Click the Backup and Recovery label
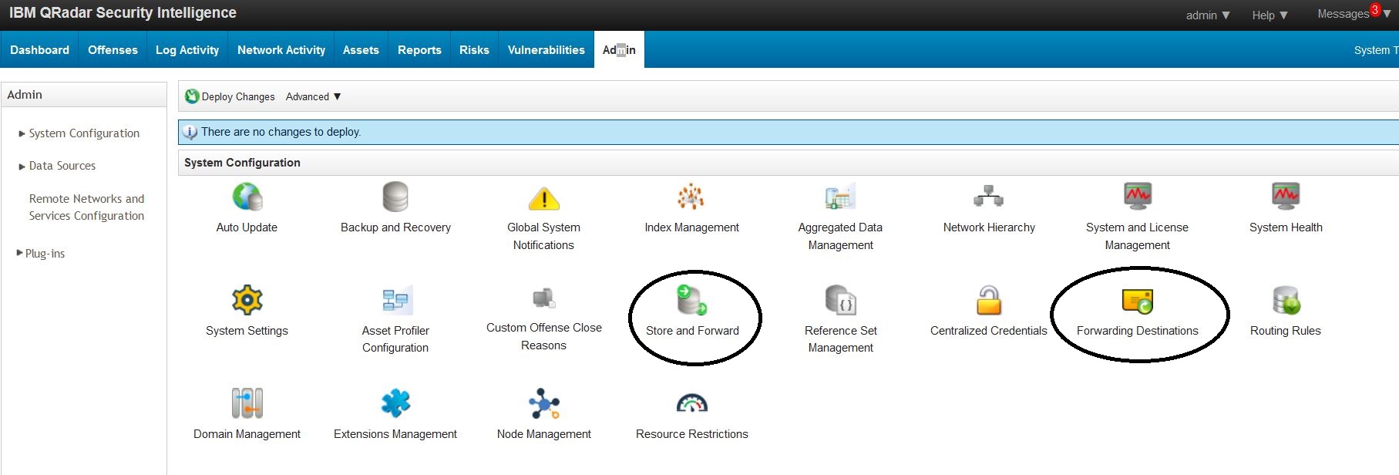The image size is (1399, 475). 395,227
